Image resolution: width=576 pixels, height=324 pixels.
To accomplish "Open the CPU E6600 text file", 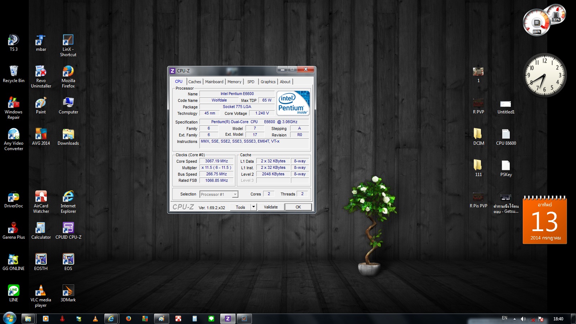I will point(506,136).
